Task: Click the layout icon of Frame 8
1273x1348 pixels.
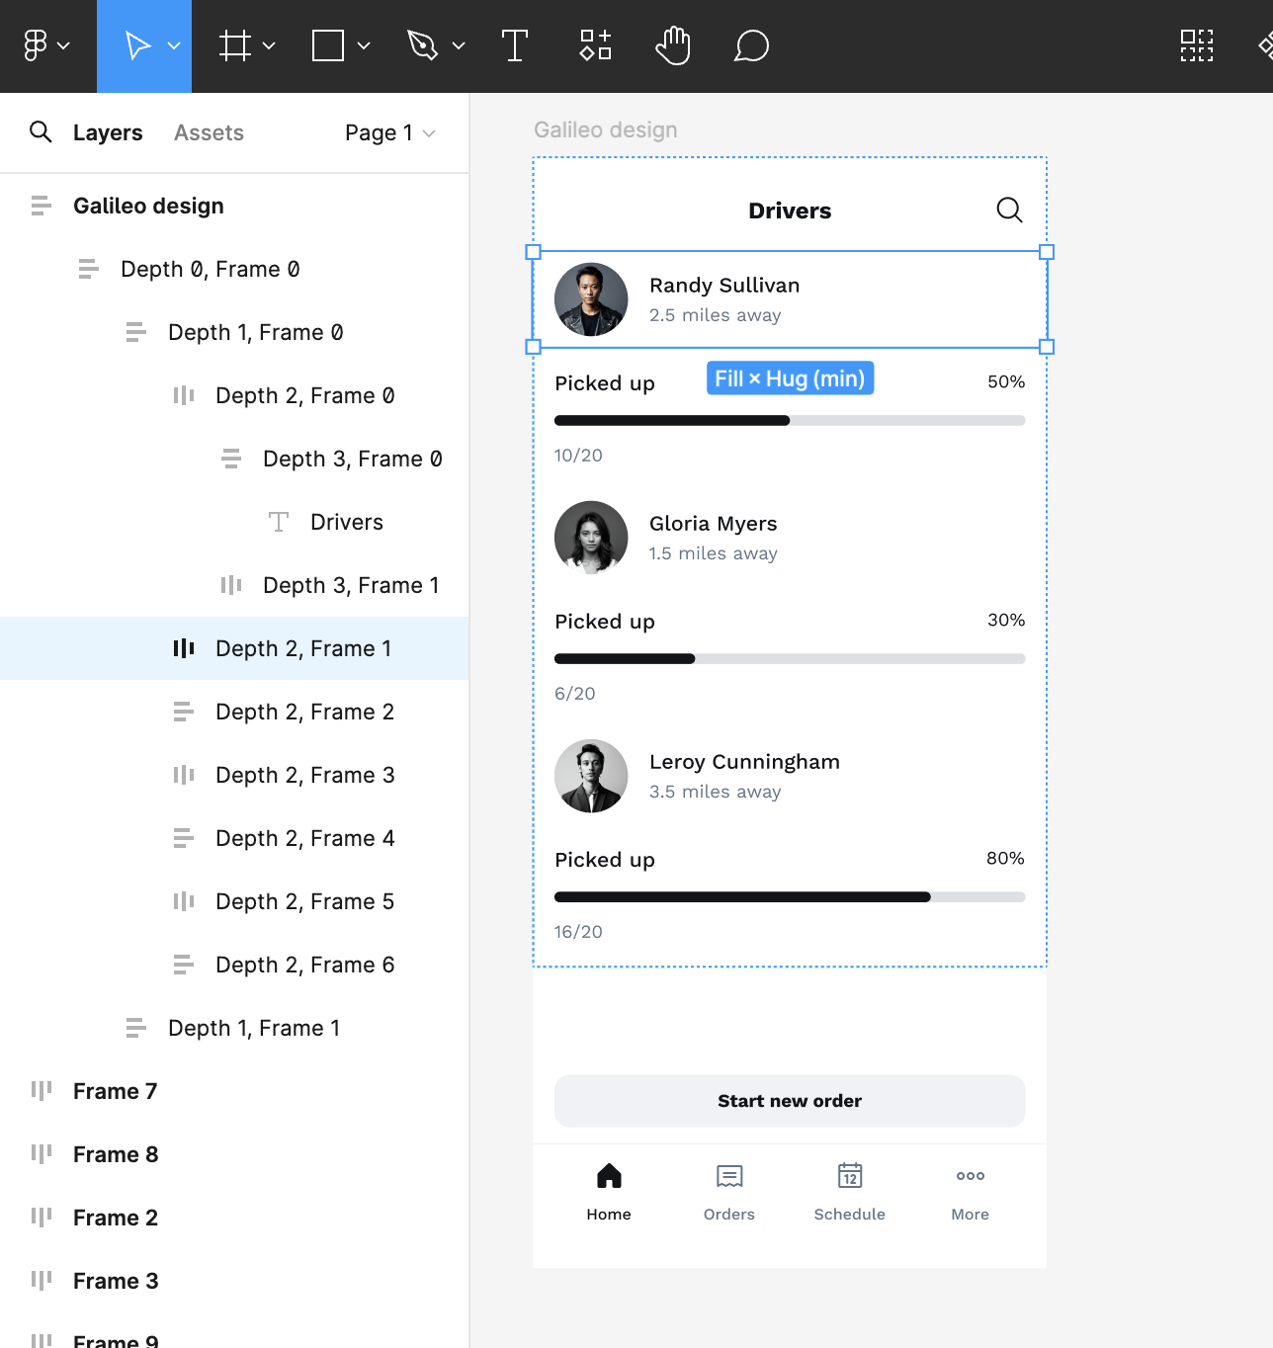Action: (41, 1154)
